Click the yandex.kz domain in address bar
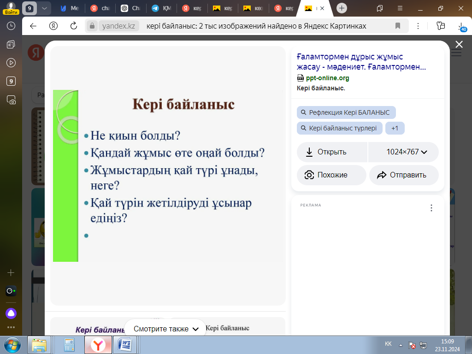Image resolution: width=472 pixels, height=354 pixels. 118,26
